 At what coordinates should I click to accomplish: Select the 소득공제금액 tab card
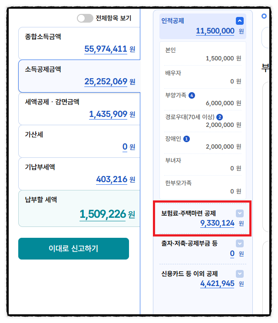(x=79, y=76)
